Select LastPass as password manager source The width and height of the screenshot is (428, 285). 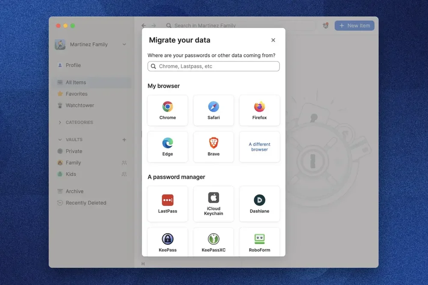(168, 204)
